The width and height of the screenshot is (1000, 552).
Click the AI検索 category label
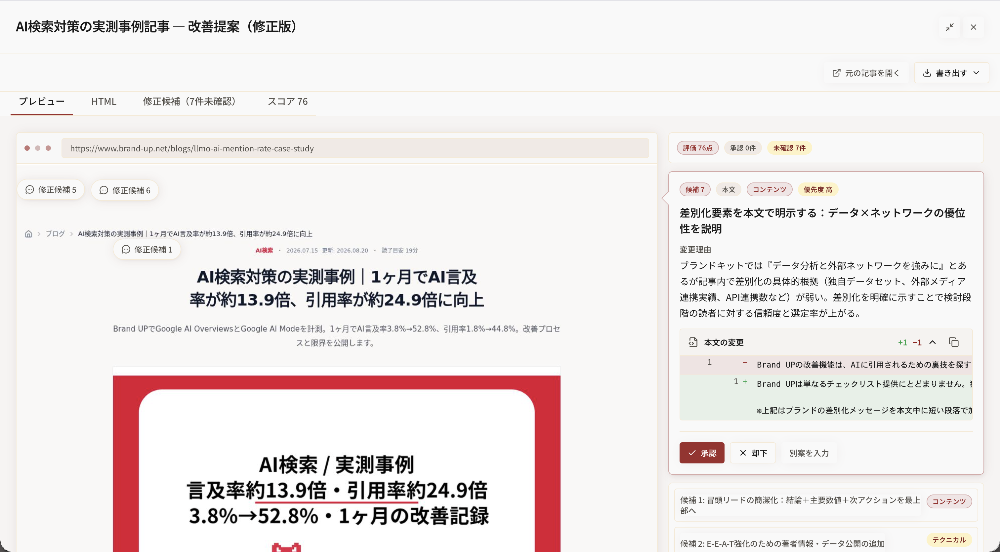[x=264, y=250]
